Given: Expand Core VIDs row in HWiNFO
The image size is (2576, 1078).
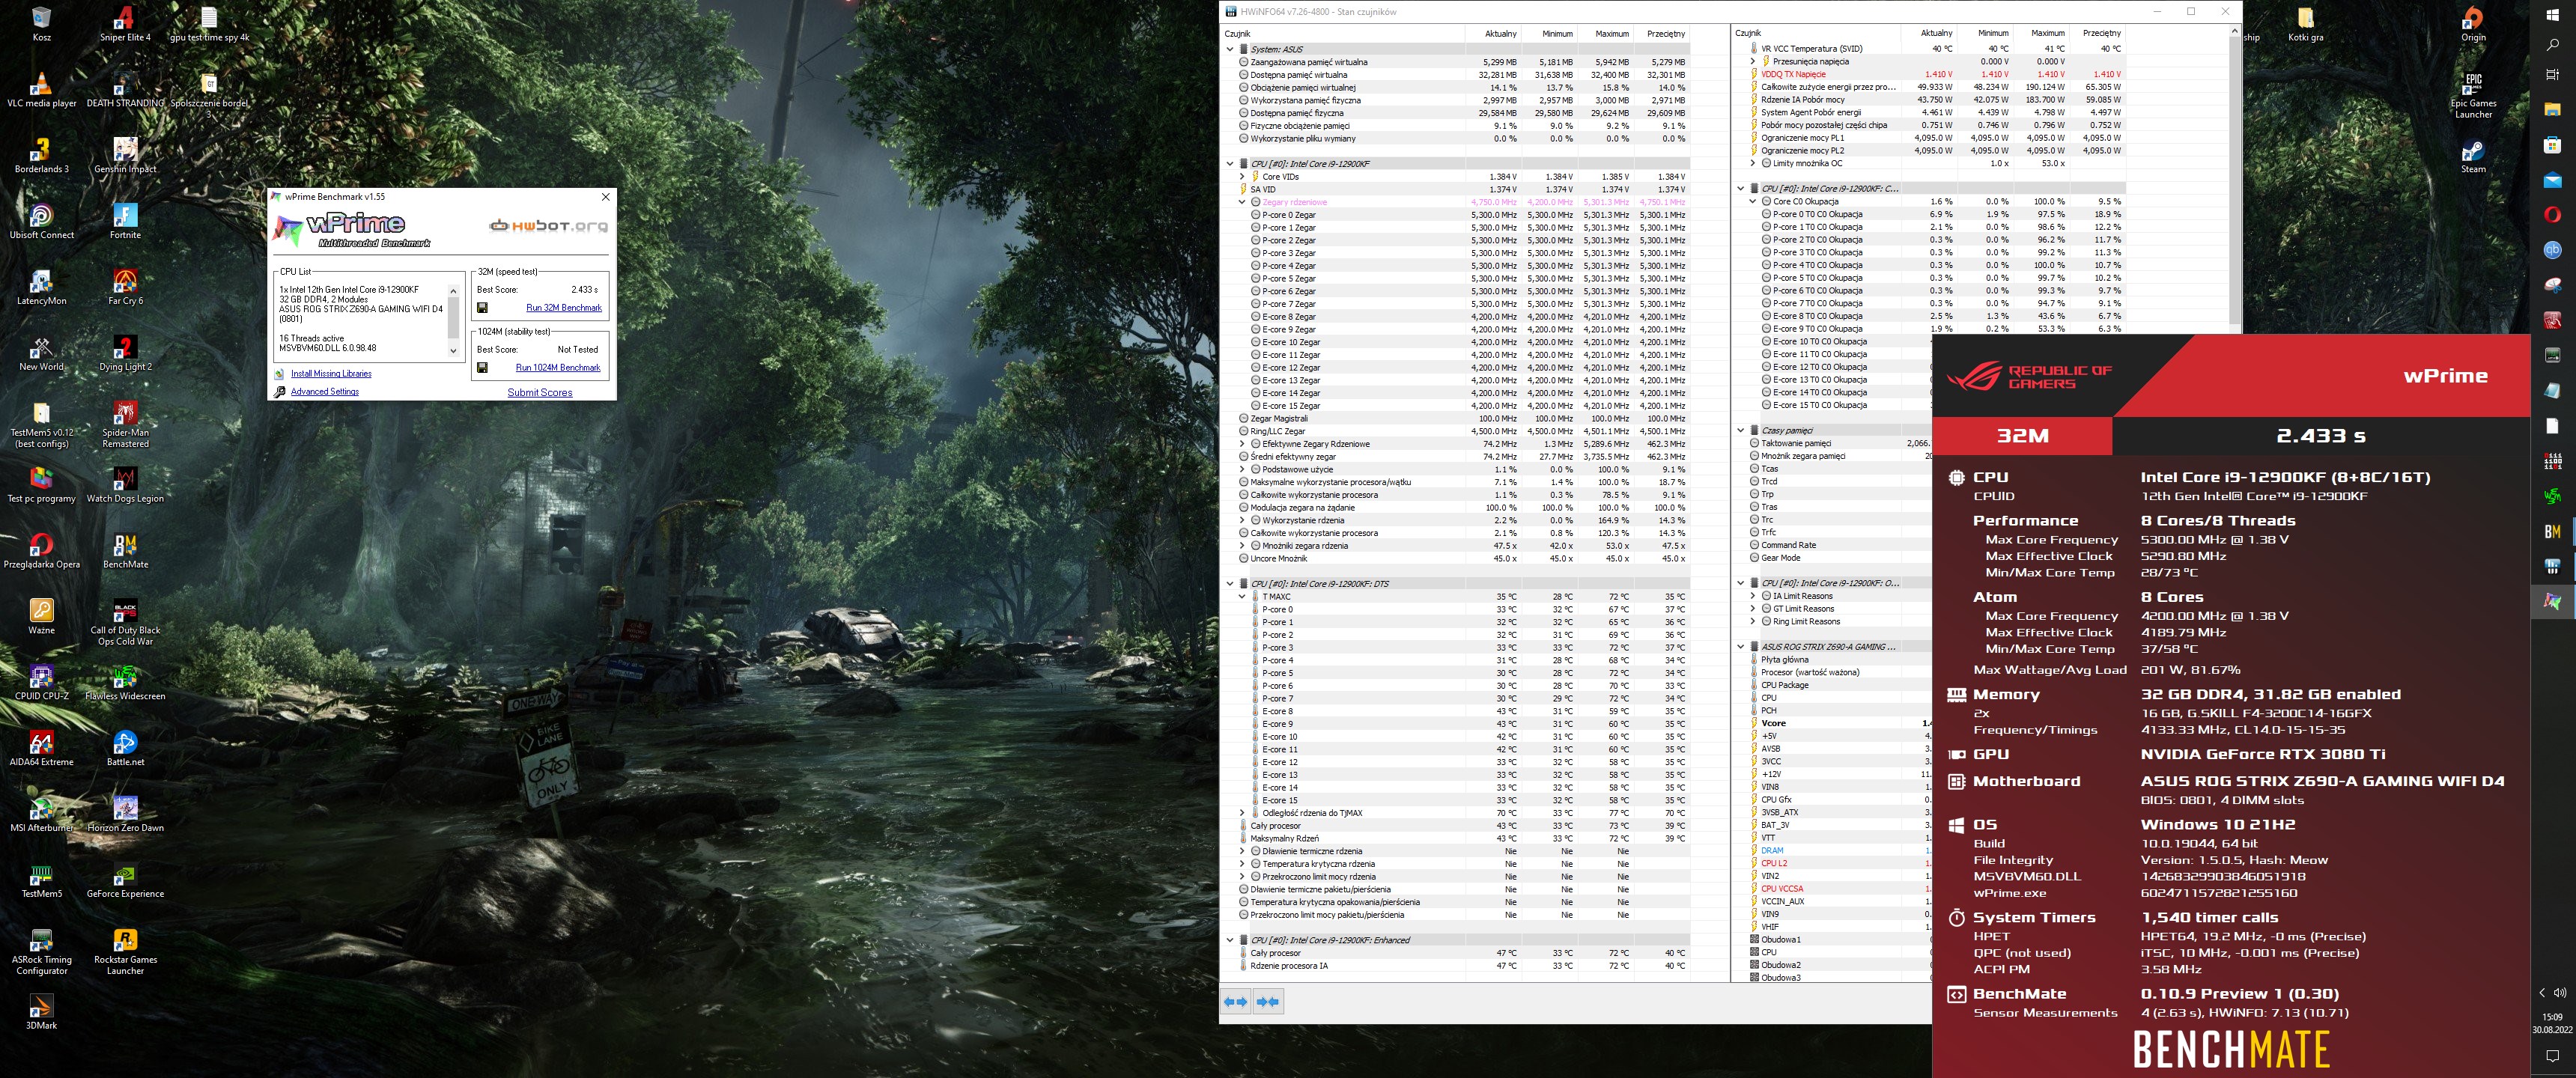Looking at the screenshot, I should pos(1242,177).
